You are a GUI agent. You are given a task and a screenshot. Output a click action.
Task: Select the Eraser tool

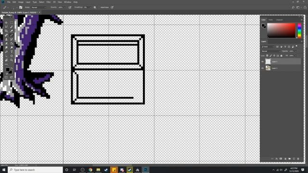(x=6, y=44)
